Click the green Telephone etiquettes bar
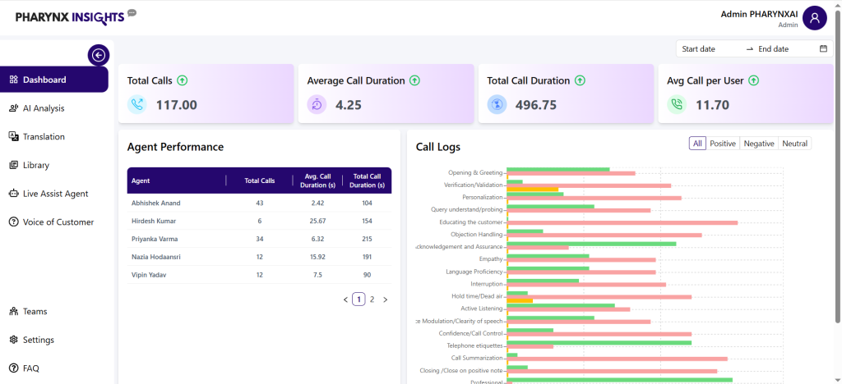Screen dimensions: 842x384 point(599,343)
